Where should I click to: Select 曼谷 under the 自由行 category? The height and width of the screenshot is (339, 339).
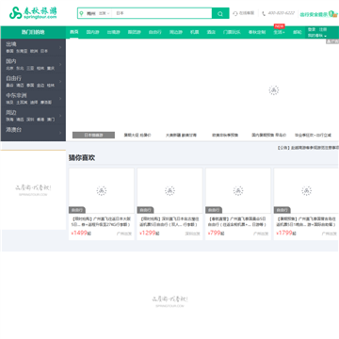(9, 85)
